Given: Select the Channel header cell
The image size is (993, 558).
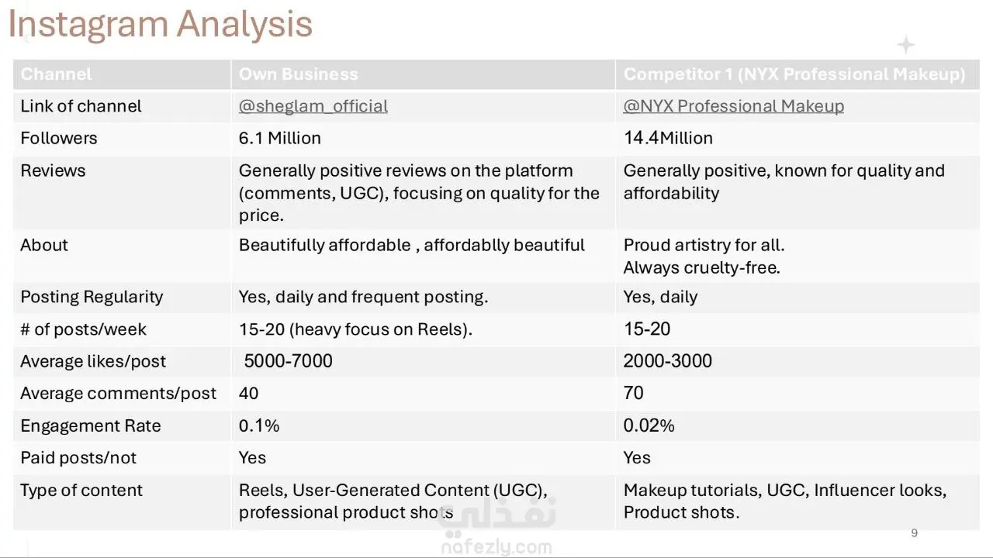Looking at the screenshot, I should 56,74.
